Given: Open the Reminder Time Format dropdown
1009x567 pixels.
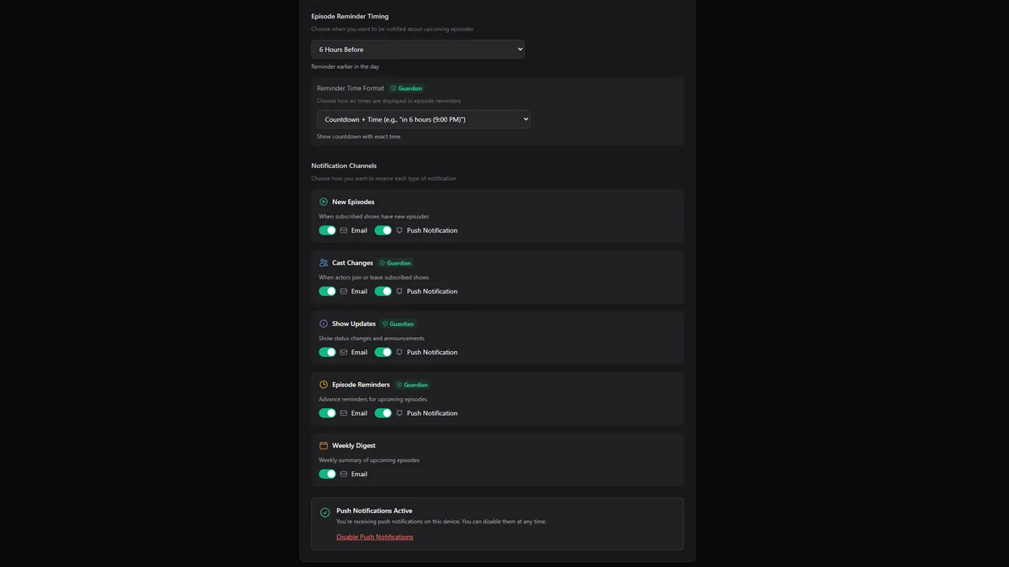Looking at the screenshot, I should 423,118.
